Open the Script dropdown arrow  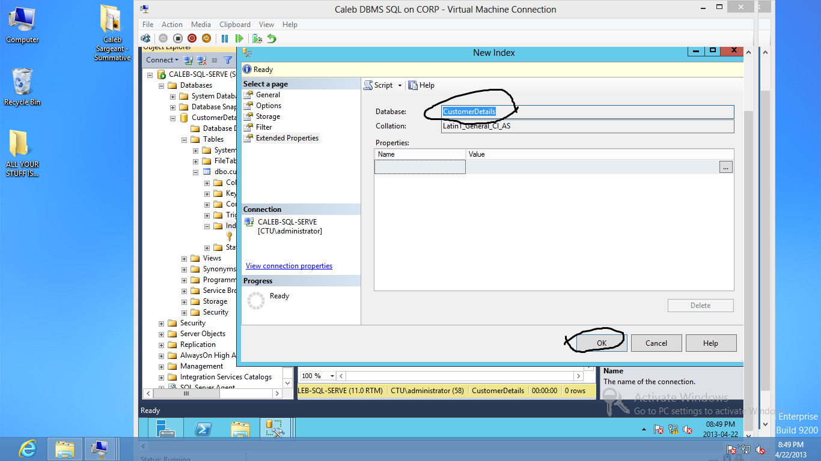400,85
